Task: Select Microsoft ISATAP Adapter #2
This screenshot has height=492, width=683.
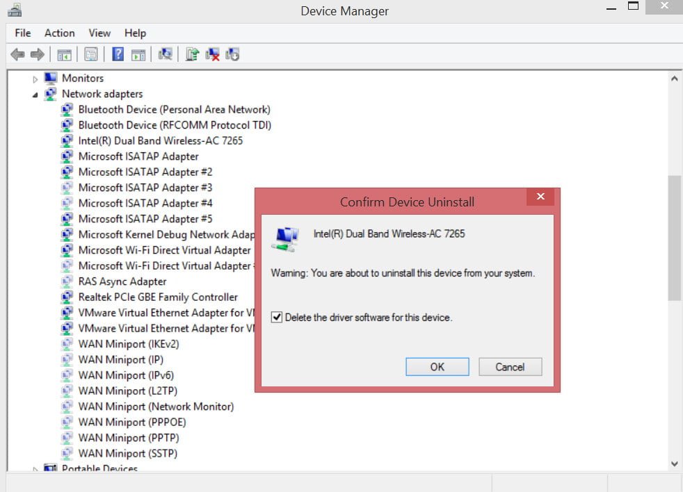Action: click(x=145, y=172)
